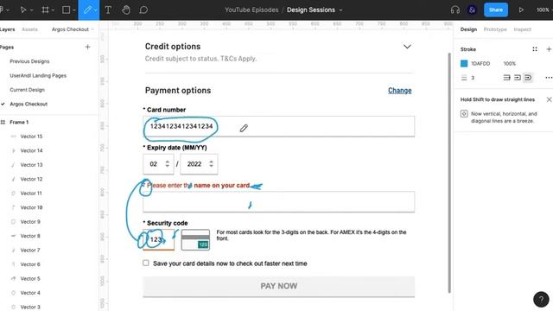Select middle stroke cap option
Image resolution: width=553 pixels, height=311 pixels.
click(x=517, y=78)
